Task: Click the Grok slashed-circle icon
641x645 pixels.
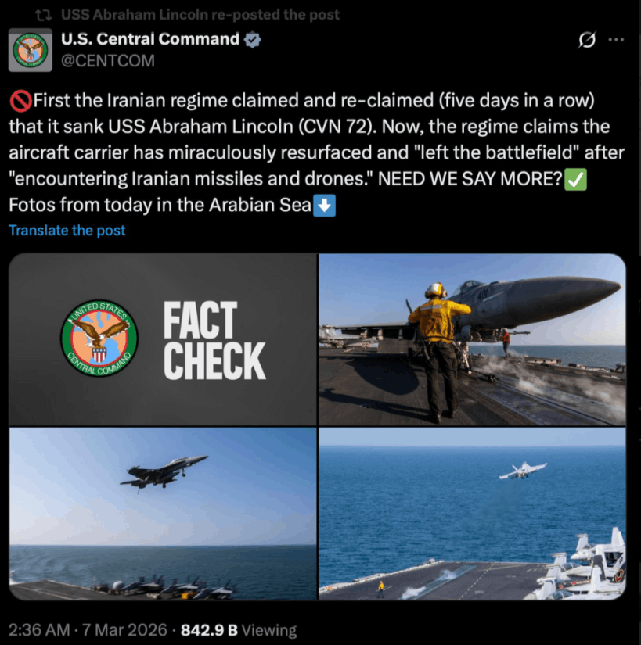Action: click(587, 40)
